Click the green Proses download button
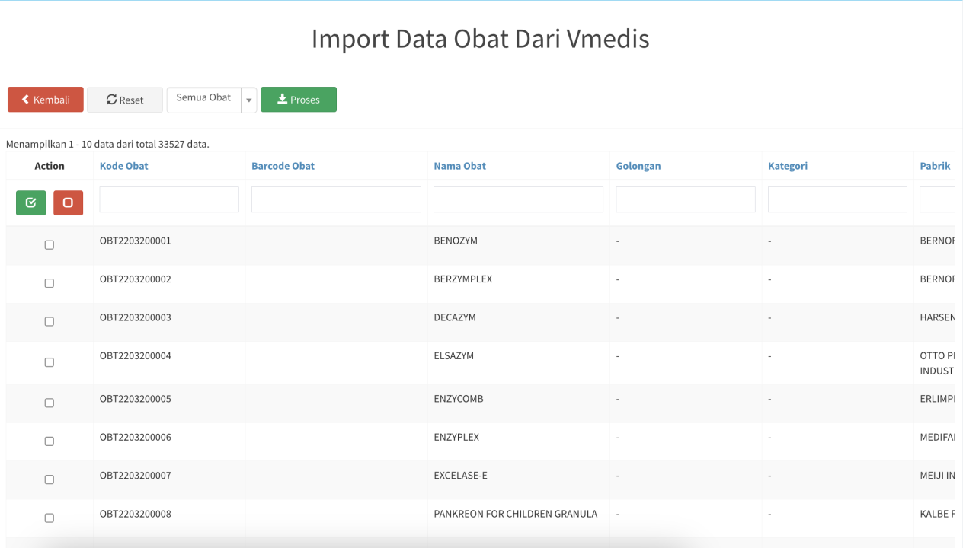Screen dimensions: 963x548 (x=299, y=100)
